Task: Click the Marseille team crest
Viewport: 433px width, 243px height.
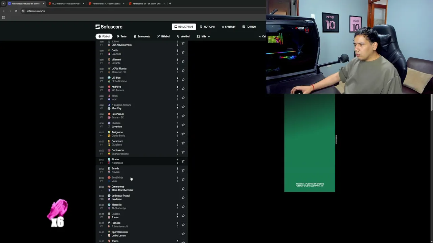Action: pos(109,205)
